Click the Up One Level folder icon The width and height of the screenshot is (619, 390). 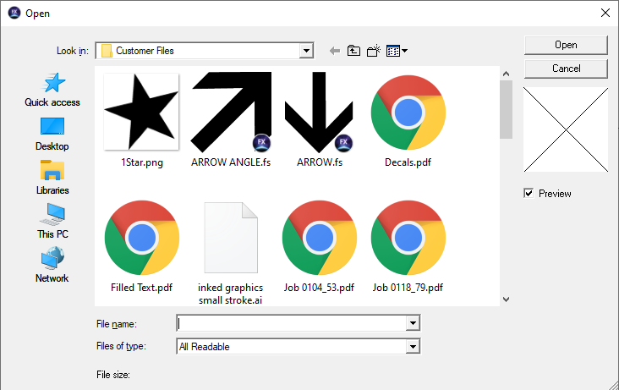(353, 51)
